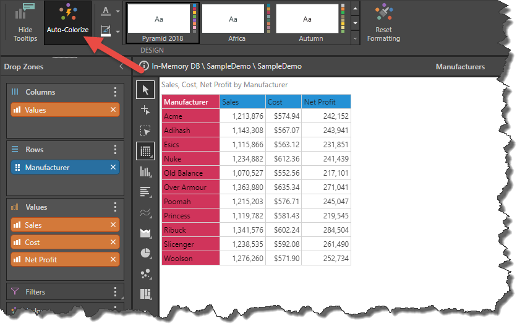The height and width of the screenshot is (331, 525).
Task: Apply the Pyramid 2018 theme
Action: (x=163, y=23)
